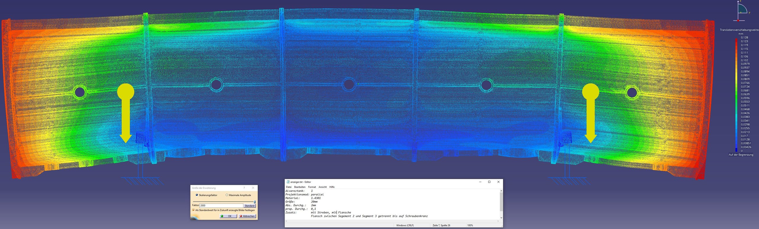Select the Skalierungsfaktor radio button
The height and width of the screenshot is (229, 759).
(197, 195)
